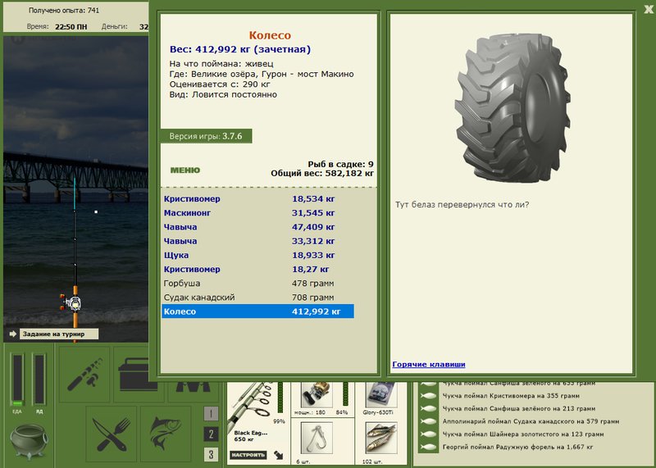Click the arrow icon beside НАСТРОИТЬ
Screen dimensions: 656x468
pos(278,455)
